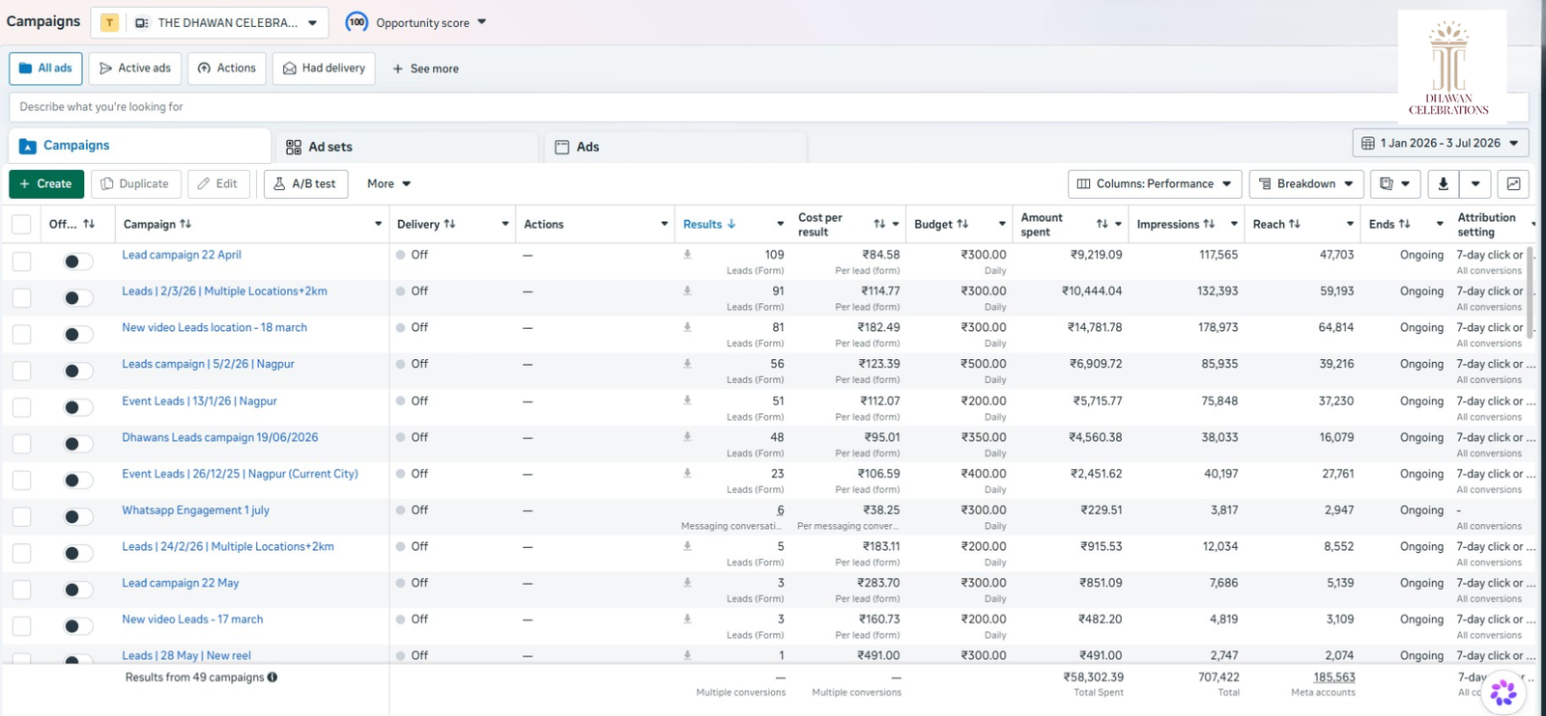Click the Results descending sort arrow
This screenshot has height=716, width=1546.
tap(731, 224)
